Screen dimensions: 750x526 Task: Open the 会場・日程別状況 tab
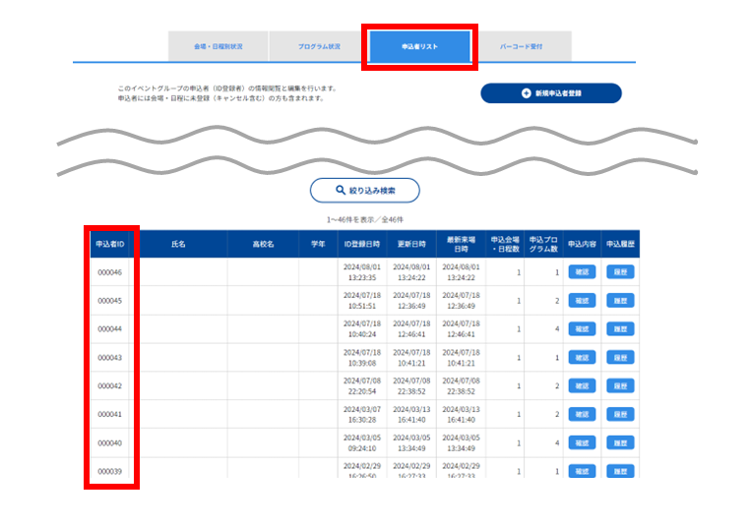[219, 46]
